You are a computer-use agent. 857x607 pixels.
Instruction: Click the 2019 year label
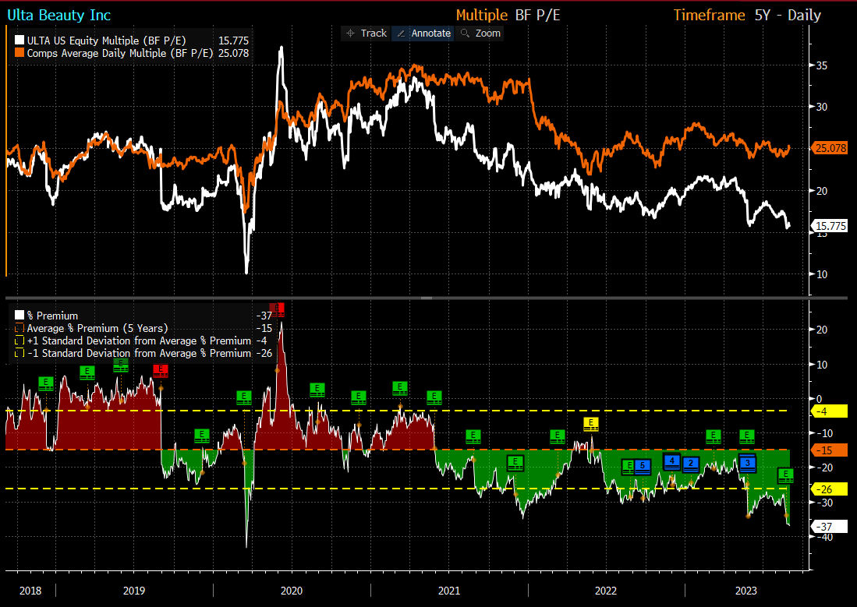coord(134,591)
